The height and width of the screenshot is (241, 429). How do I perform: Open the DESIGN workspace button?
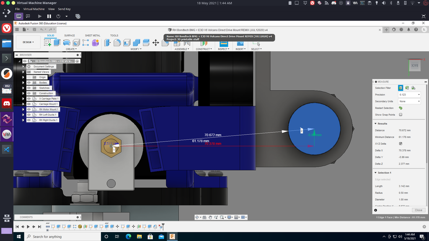tap(28, 42)
